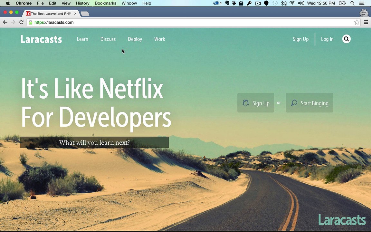
Task: Click the Evernote elephant menu bar icon
Action: coord(227,3)
